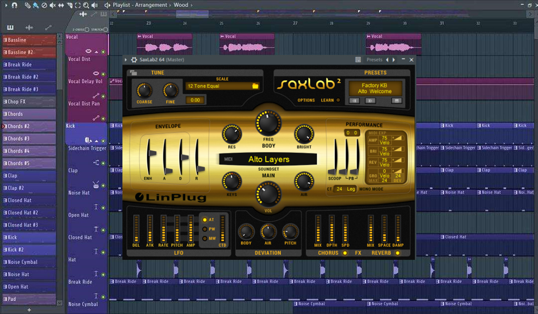Viewport: 538px width, 314px height.
Task: Open the 12 Tone Equal scale dropdown
Action: (x=222, y=86)
